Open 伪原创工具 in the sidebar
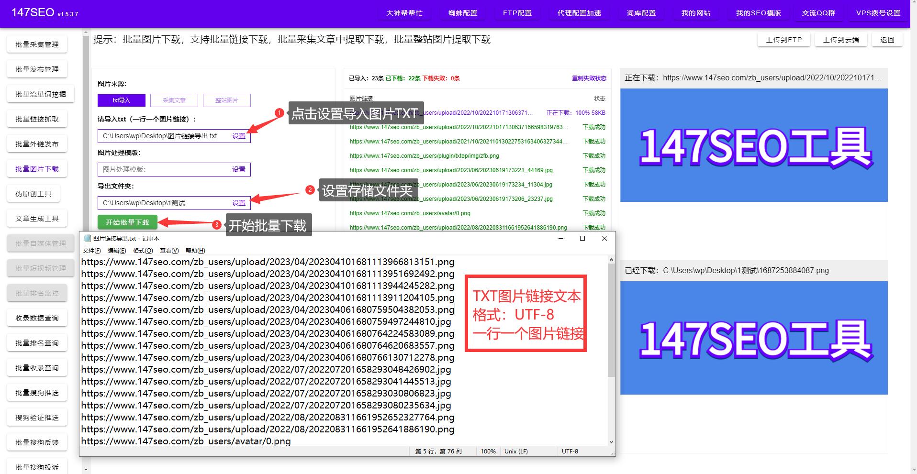Screen dimensions: 917x474 (34, 194)
